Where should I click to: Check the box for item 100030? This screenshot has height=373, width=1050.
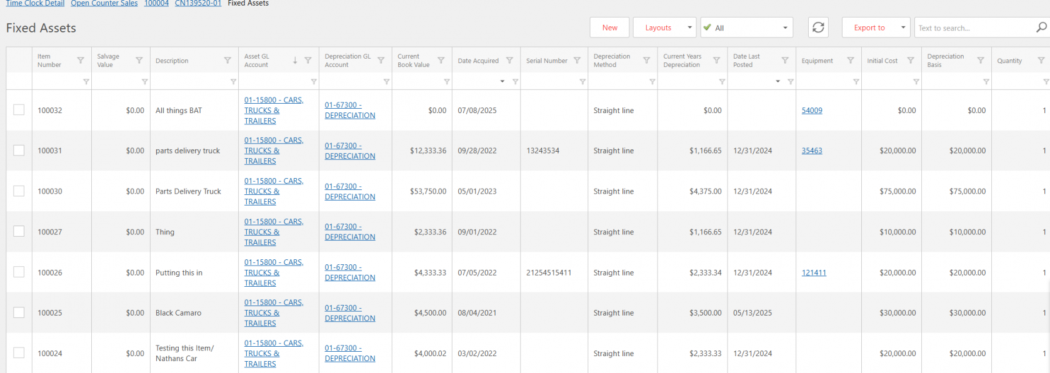click(19, 191)
